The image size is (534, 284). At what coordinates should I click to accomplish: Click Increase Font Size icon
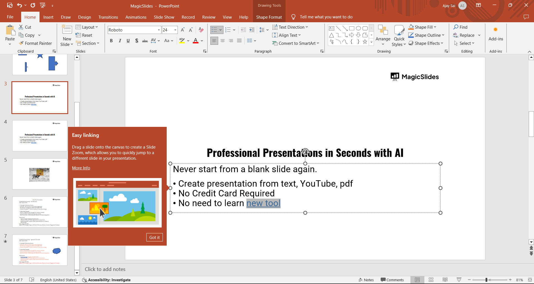[x=183, y=30]
